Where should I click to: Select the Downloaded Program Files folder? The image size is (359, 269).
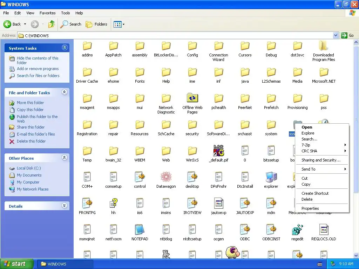click(324, 46)
